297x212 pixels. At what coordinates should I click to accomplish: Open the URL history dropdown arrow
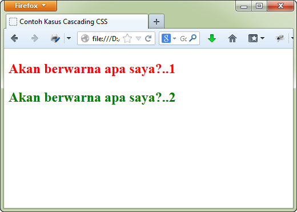(138, 39)
